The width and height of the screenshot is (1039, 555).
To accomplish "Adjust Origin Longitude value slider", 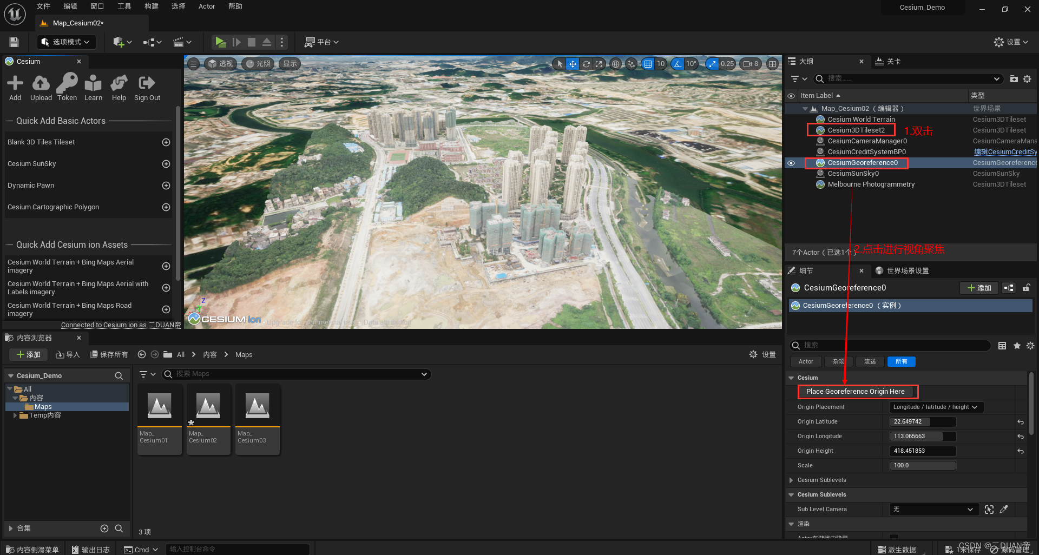I will [923, 437].
